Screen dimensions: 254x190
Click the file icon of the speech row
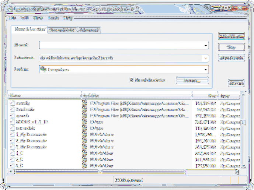click(x=12, y=115)
